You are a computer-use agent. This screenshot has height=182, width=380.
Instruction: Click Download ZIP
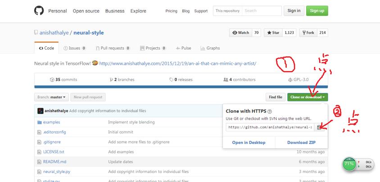point(302,142)
